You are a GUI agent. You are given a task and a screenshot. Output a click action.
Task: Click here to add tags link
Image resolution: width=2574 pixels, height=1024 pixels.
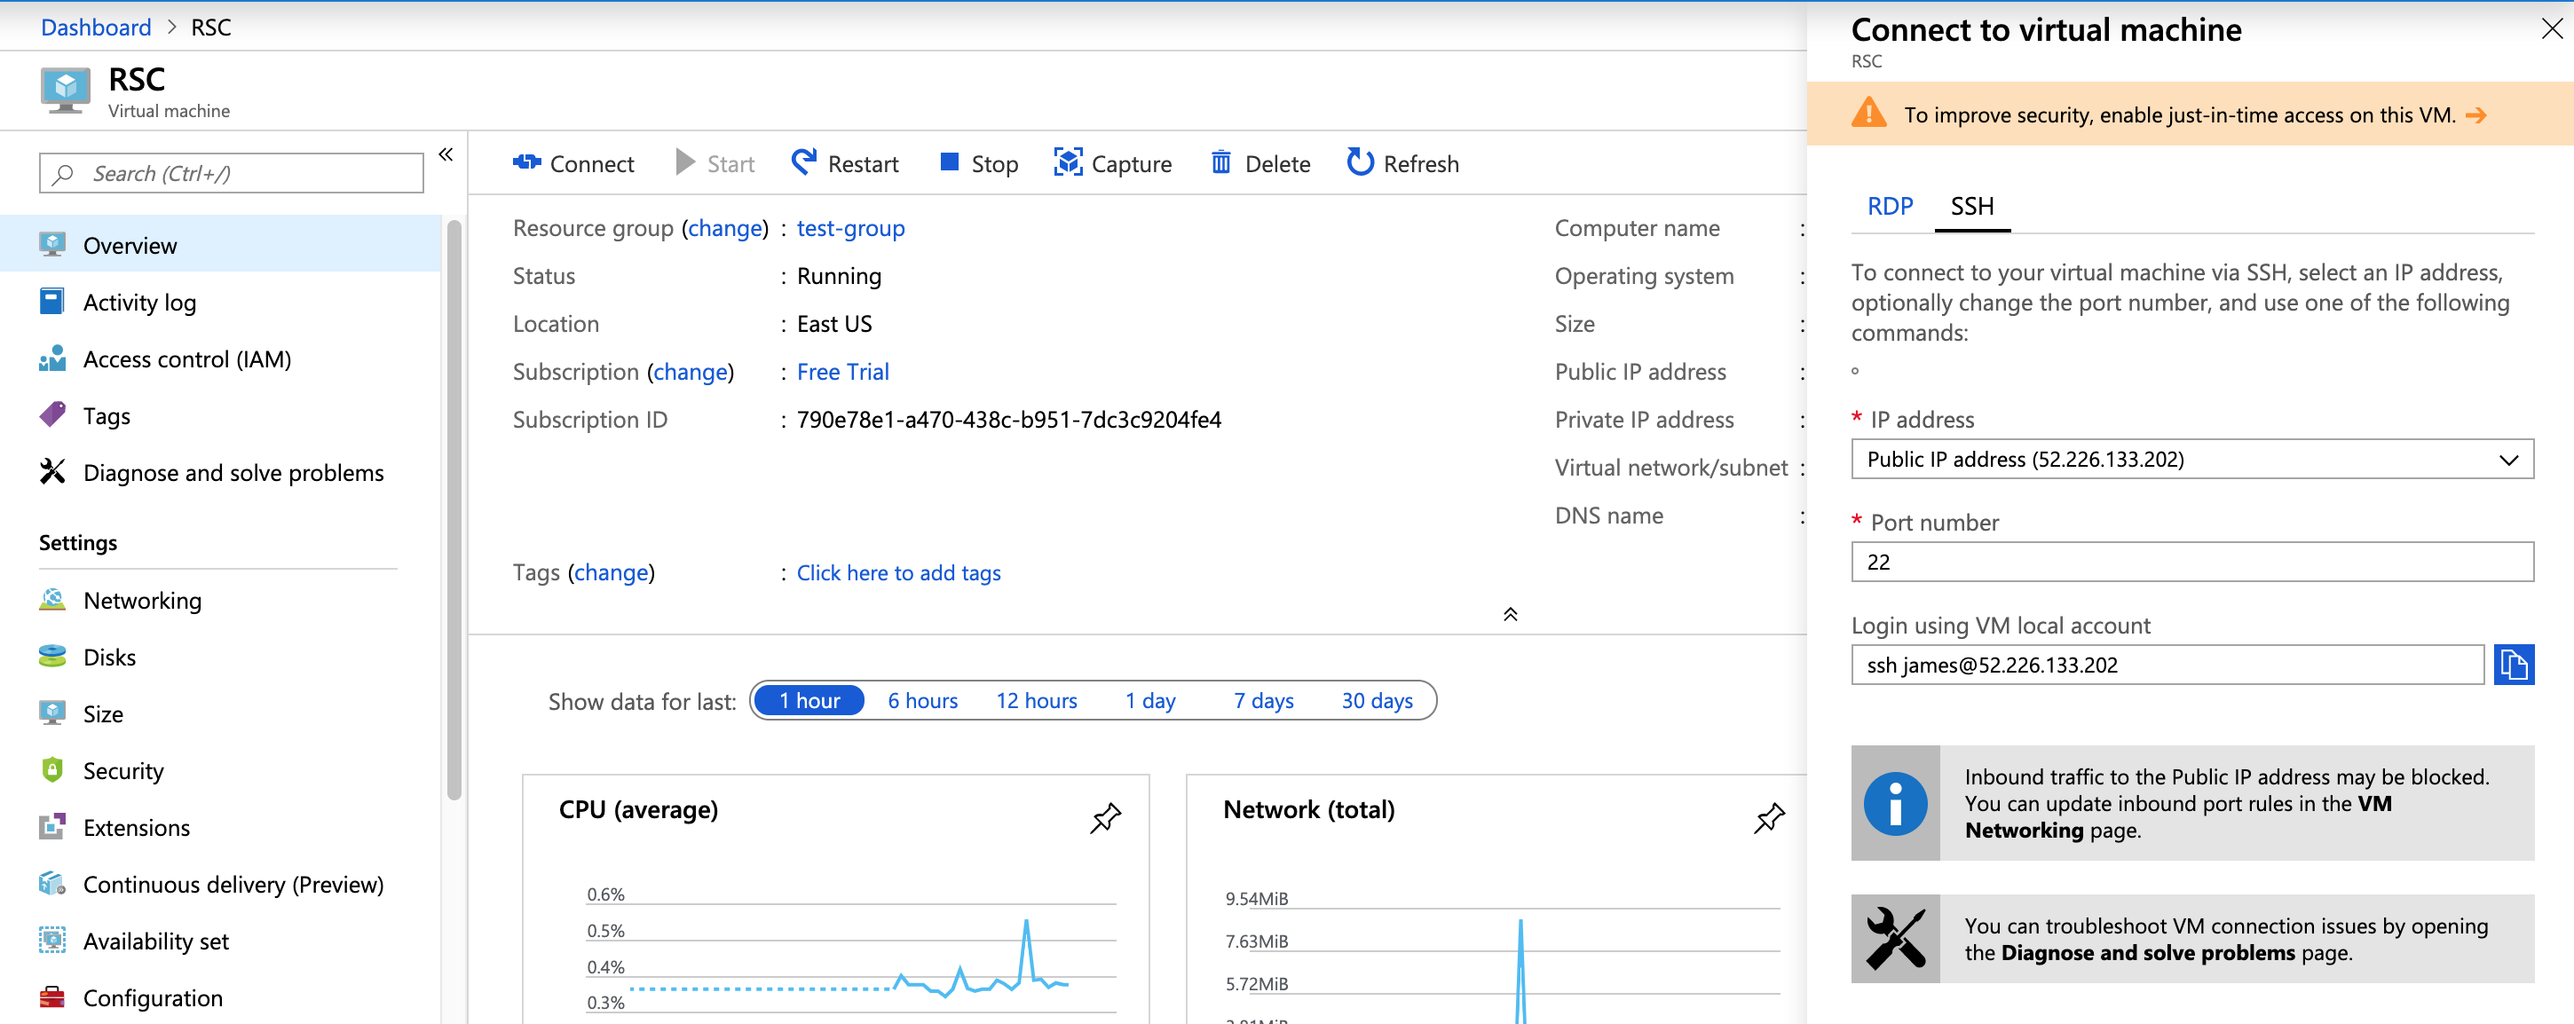(x=898, y=573)
